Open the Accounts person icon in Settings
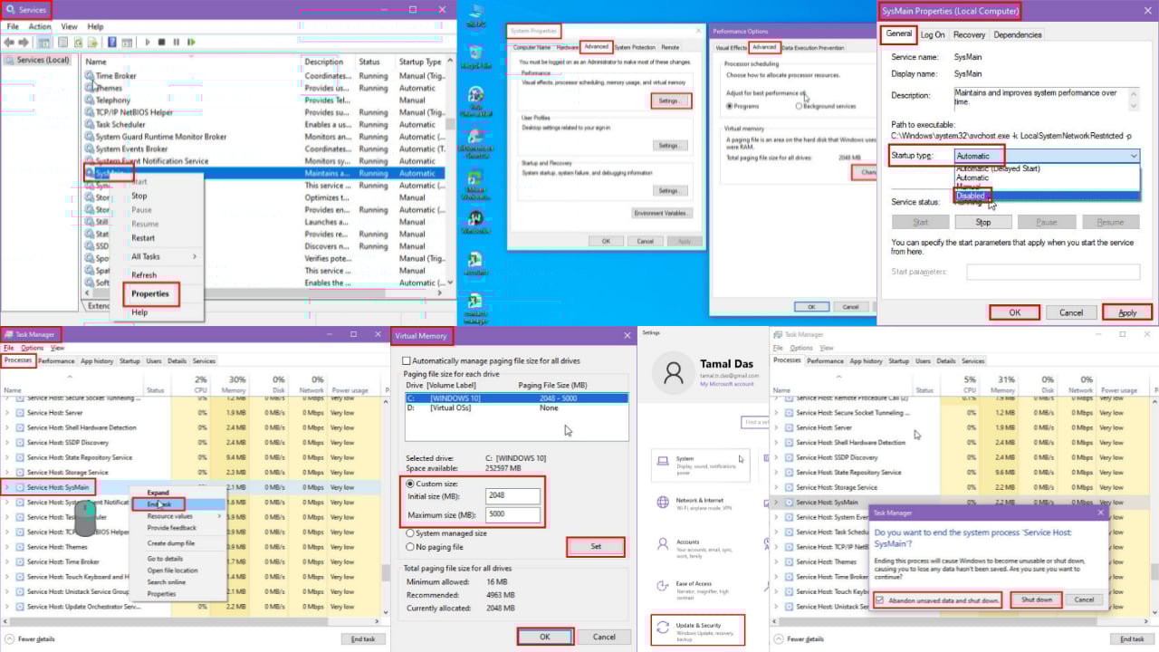 [663, 543]
